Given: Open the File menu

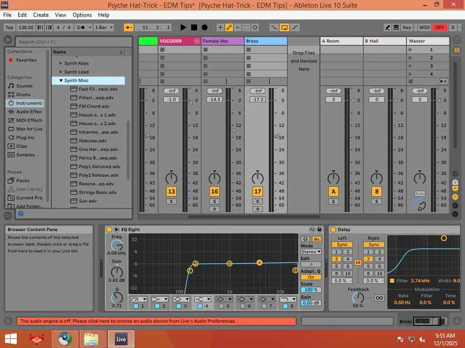Looking at the screenshot, I should point(7,15).
